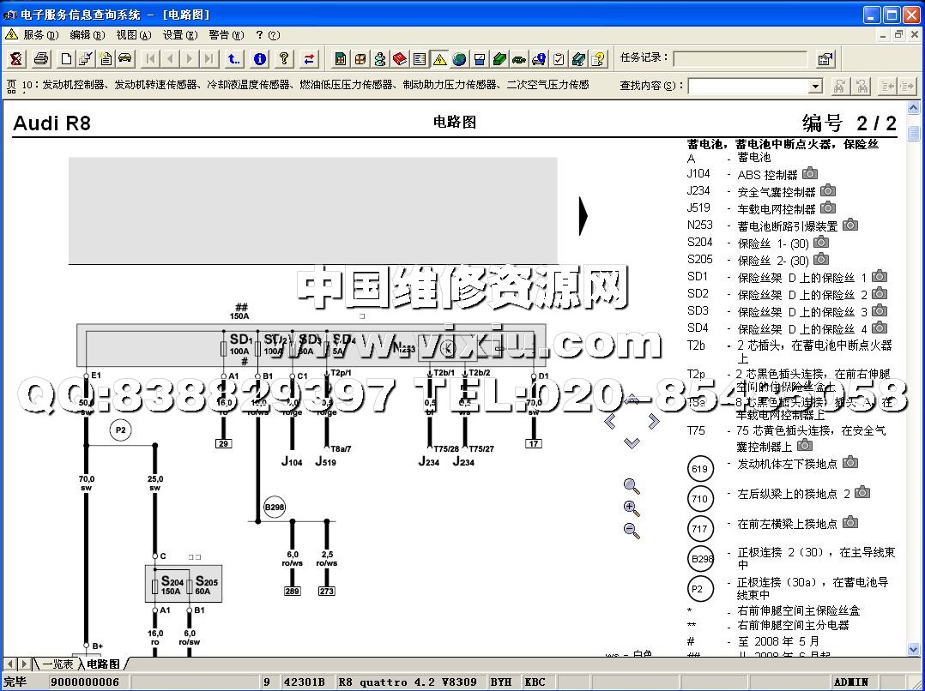Click the vertical scrollbar up arrow
925x691 pixels.
tap(913, 109)
